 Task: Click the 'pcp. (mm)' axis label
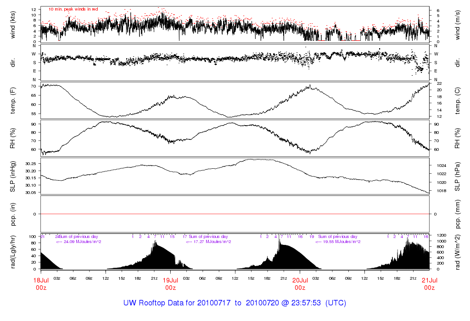click(458, 214)
